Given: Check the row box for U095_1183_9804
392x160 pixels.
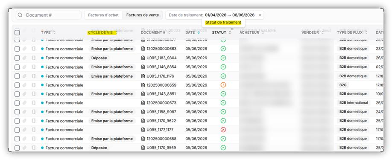Looking at the screenshot, I should [17, 58].
